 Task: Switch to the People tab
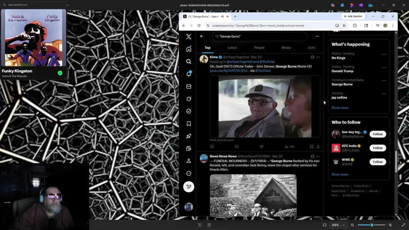coord(259,48)
